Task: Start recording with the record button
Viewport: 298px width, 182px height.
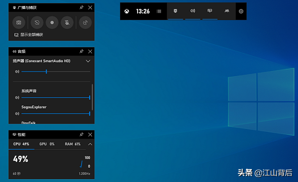Action: [x=52, y=23]
